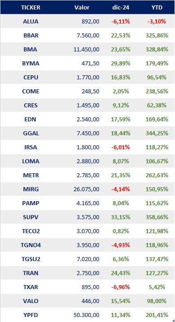Select GGAL ticker row
This screenshot has width=175, height=322.
[87, 133]
